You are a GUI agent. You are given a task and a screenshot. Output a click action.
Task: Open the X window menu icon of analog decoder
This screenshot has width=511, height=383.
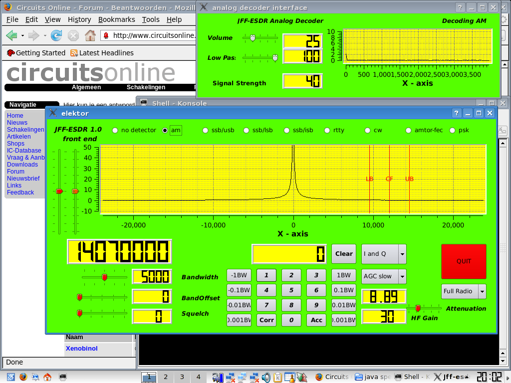click(204, 7)
